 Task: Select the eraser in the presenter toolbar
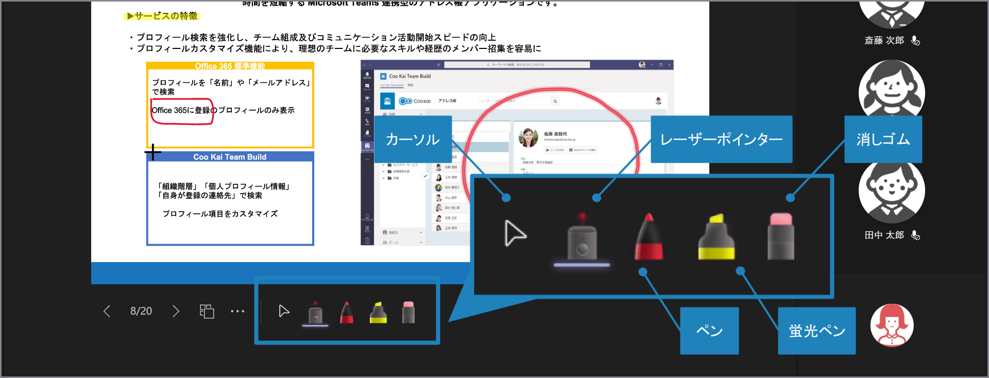(408, 312)
